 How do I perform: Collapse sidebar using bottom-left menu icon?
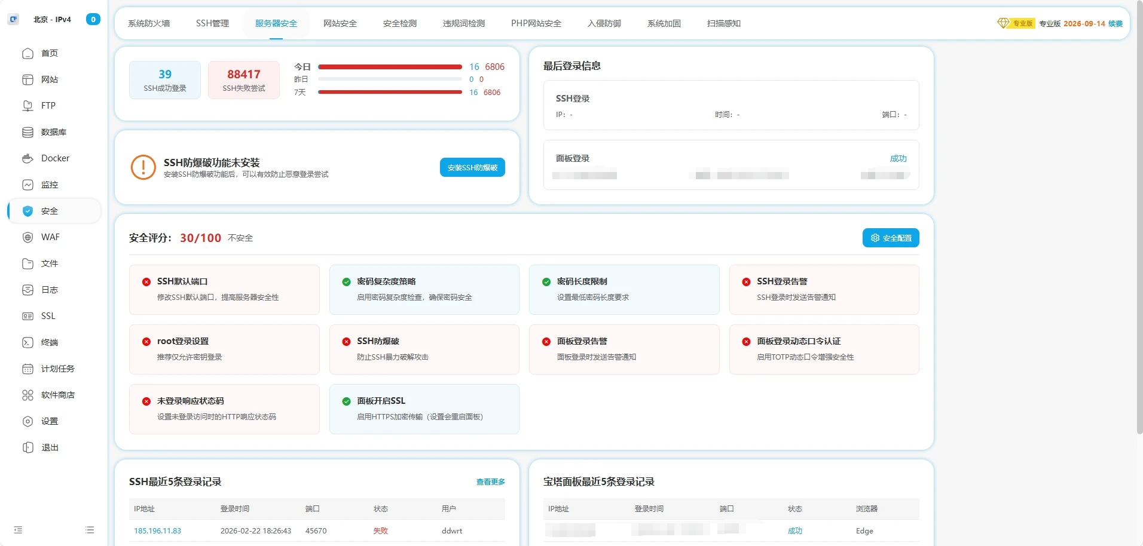(18, 530)
